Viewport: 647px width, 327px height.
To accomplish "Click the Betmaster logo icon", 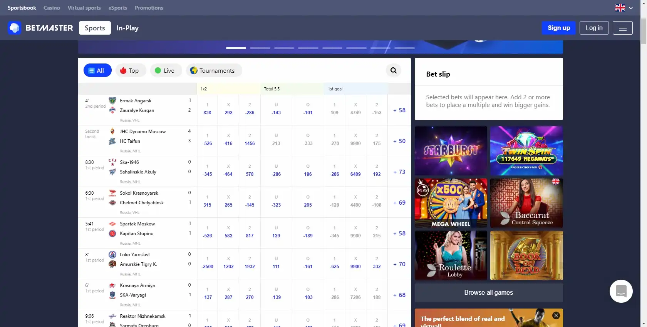I will click(x=14, y=28).
